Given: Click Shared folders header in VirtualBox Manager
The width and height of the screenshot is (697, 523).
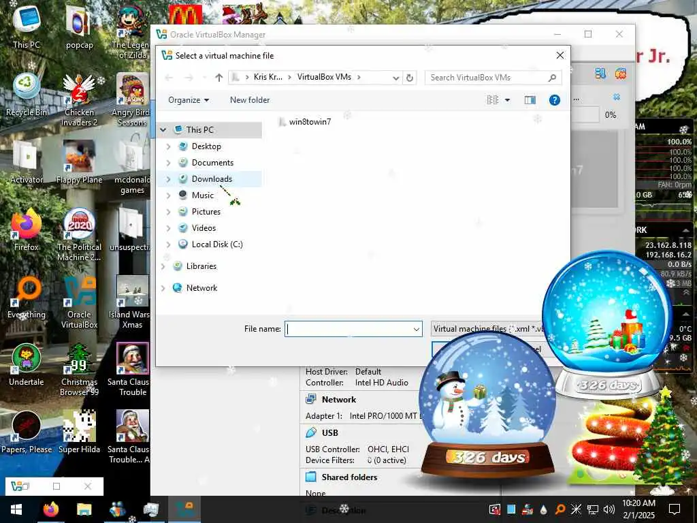Looking at the screenshot, I should (x=349, y=477).
